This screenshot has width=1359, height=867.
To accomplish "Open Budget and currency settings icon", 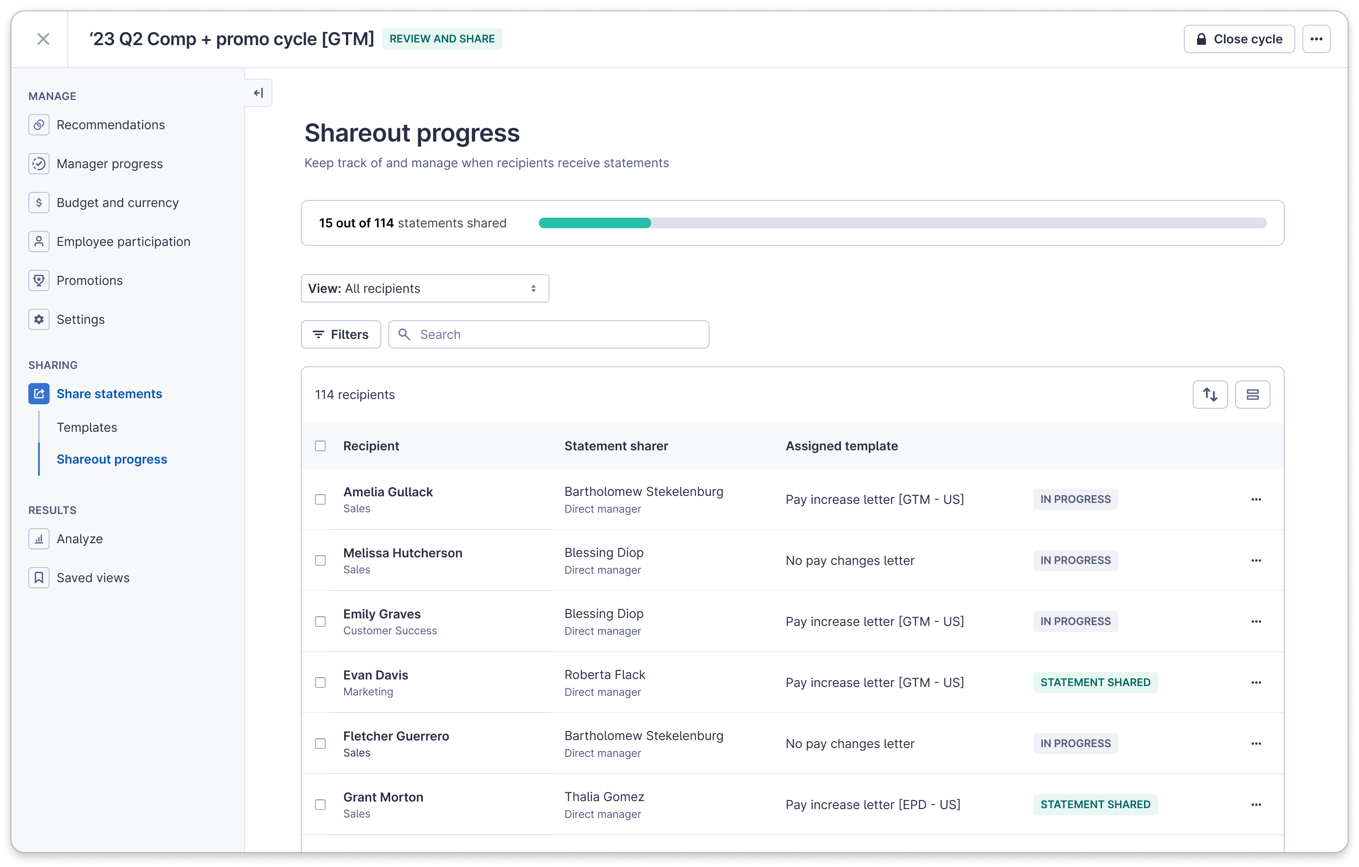I will pos(38,202).
